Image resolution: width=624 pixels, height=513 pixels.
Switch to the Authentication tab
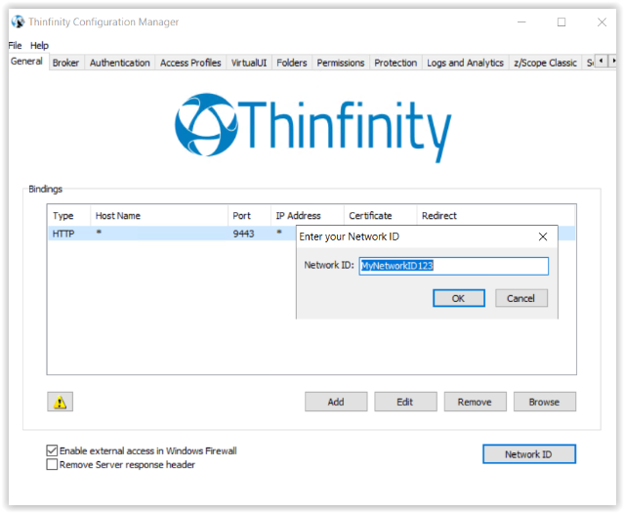[120, 63]
